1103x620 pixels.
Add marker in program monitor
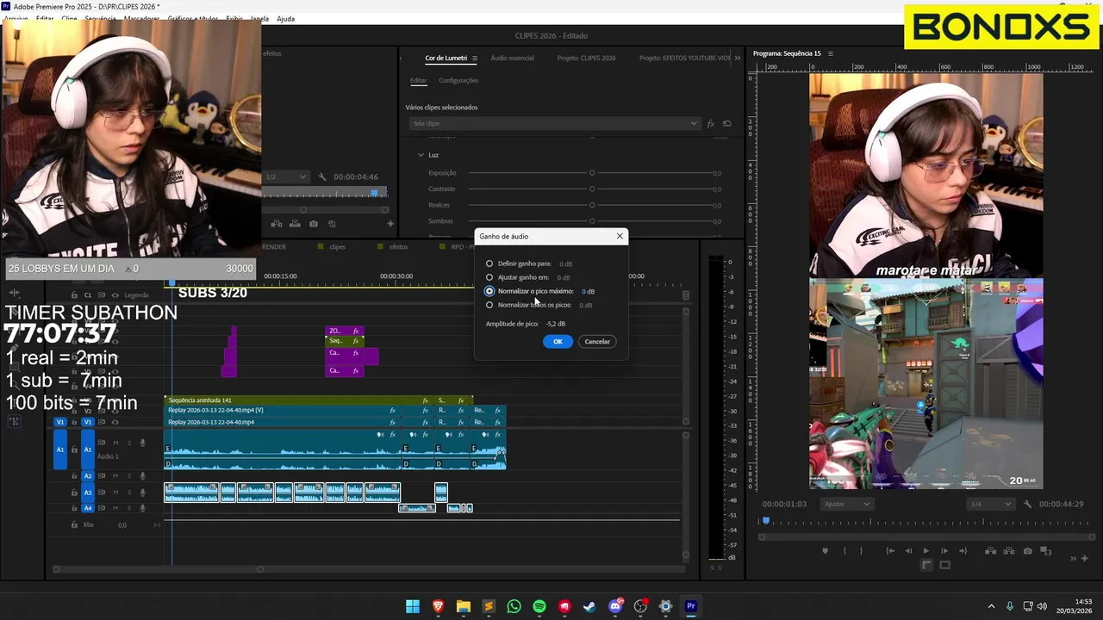tap(825, 551)
